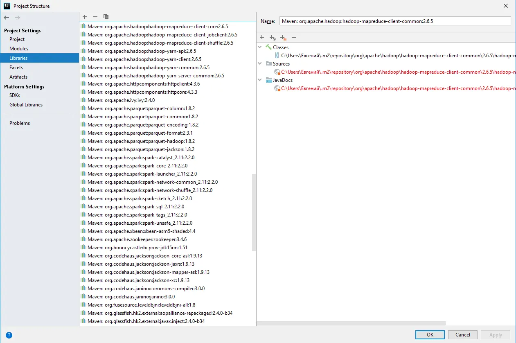Click the Classes hammer icon
The image size is (516, 343).
pyautogui.click(x=268, y=47)
